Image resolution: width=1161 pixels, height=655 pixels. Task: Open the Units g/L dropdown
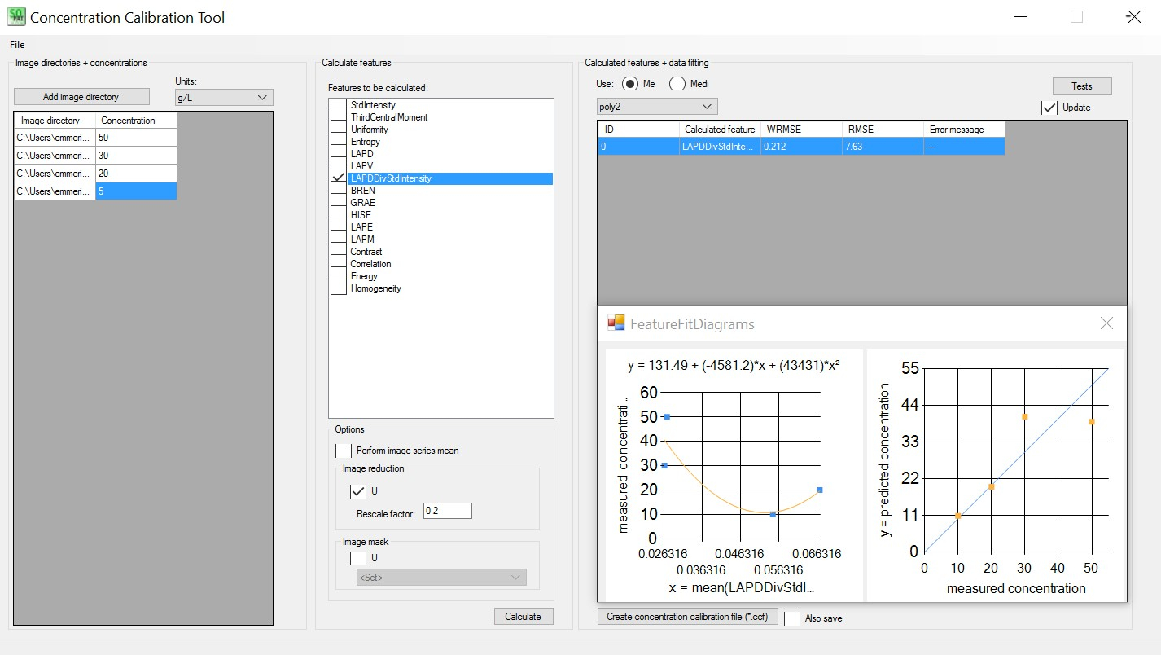click(224, 98)
